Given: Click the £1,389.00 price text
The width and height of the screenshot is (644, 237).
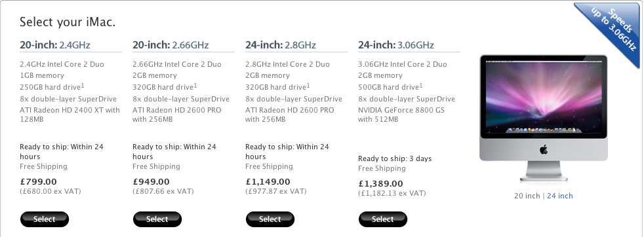Looking at the screenshot, I should point(380,184).
